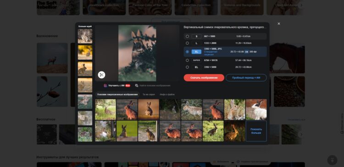Open the deer on hill image in the background
344x167 pixels.
click(52, 58)
